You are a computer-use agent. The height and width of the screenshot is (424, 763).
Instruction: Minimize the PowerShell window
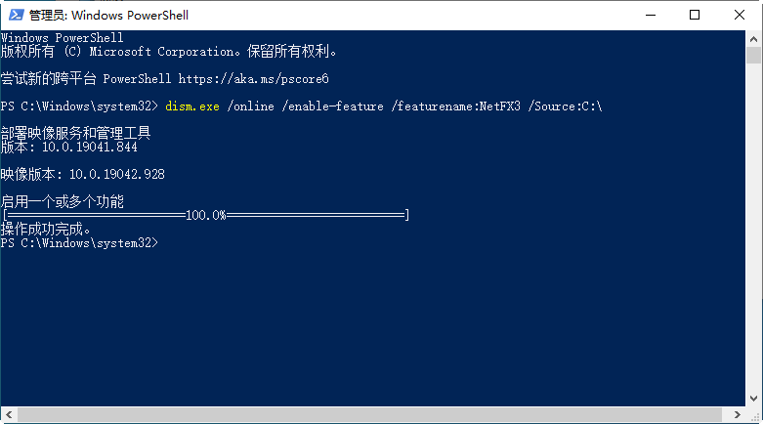click(650, 15)
